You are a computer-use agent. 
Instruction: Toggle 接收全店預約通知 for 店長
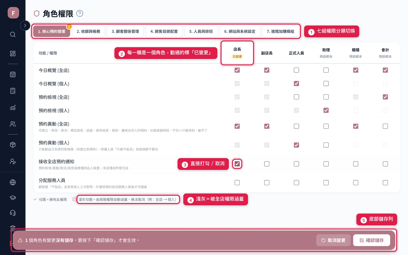pos(237,164)
